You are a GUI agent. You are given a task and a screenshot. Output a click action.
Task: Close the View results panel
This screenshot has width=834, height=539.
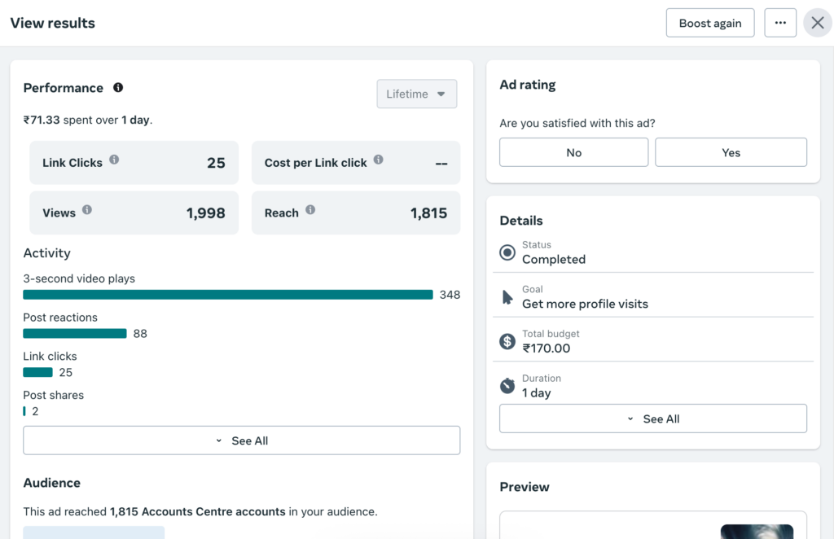(x=818, y=23)
